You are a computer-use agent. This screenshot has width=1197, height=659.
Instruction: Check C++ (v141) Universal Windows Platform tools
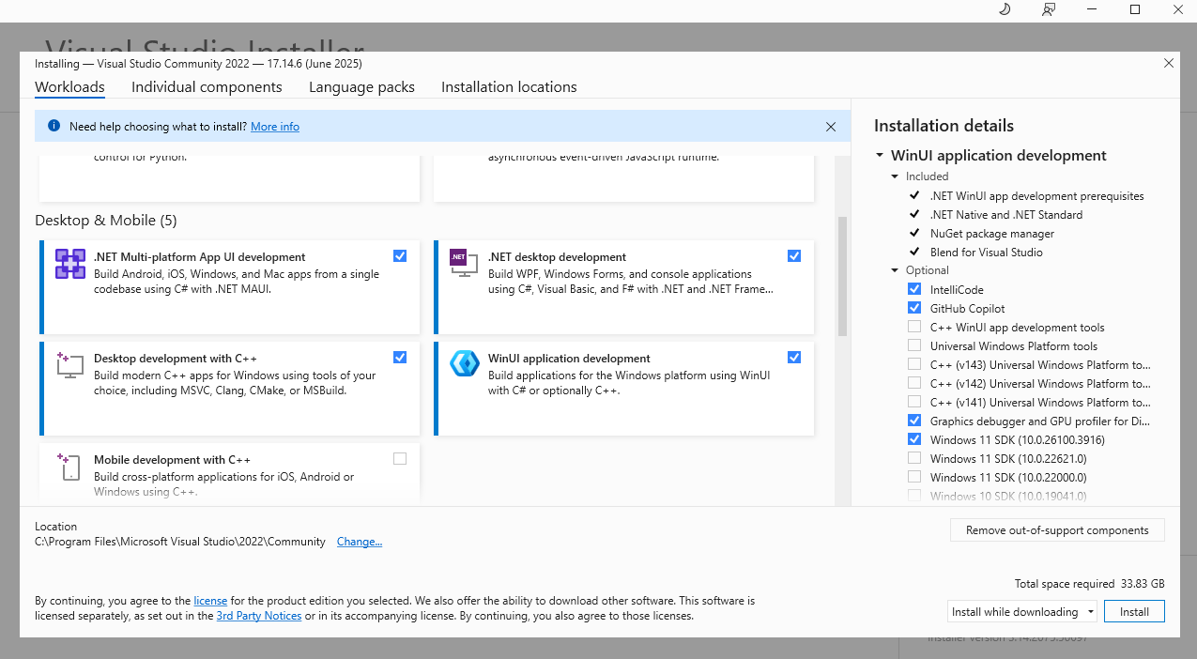914,402
